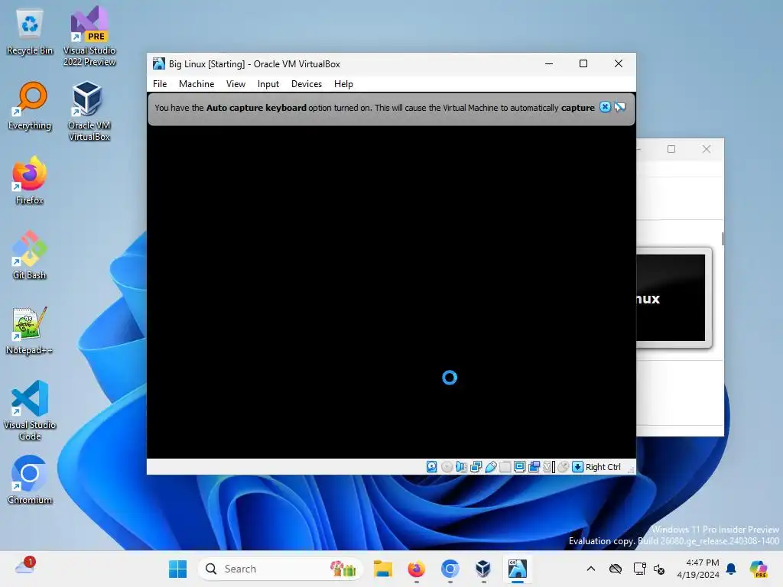
Task: Dismiss the auto capture keyboard notification
Action: pos(605,107)
